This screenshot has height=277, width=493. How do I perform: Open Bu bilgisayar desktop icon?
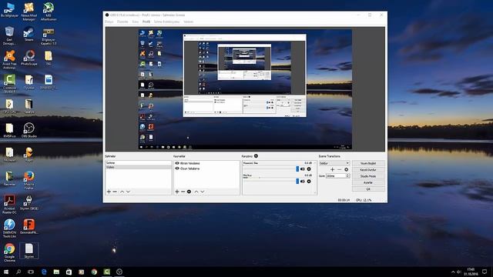(9, 10)
